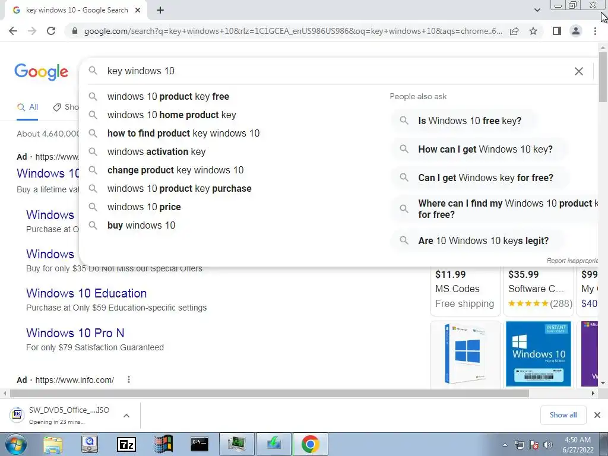Bookmark this tab with star icon

click(x=533, y=31)
